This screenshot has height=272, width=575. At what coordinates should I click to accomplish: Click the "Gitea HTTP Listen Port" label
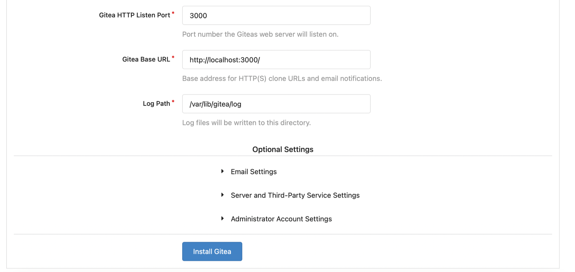coord(134,15)
